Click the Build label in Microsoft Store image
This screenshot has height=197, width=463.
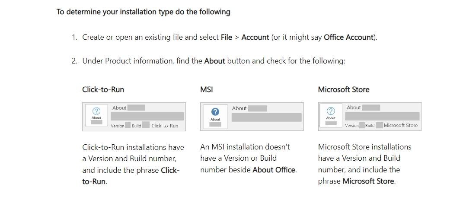pos(370,126)
